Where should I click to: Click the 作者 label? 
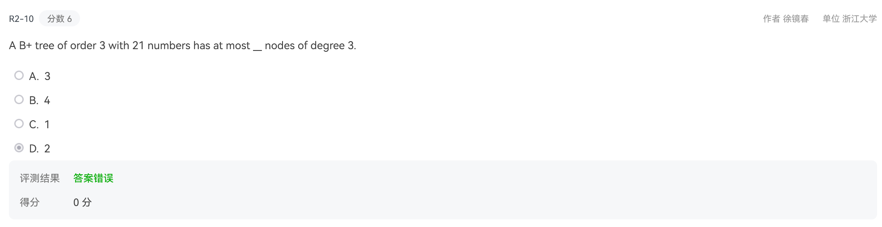[x=771, y=19]
